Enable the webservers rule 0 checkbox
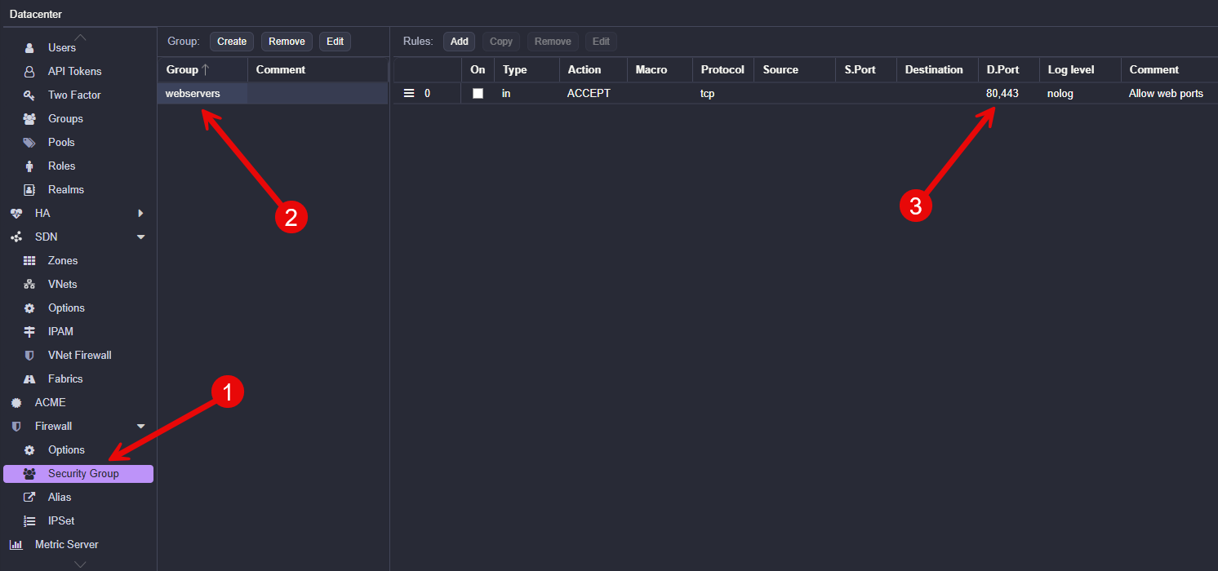This screenshot has width=1218, height=571. point(478,94)
